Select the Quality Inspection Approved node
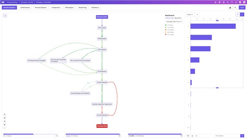247x139 pixels. tap(102, 104)
